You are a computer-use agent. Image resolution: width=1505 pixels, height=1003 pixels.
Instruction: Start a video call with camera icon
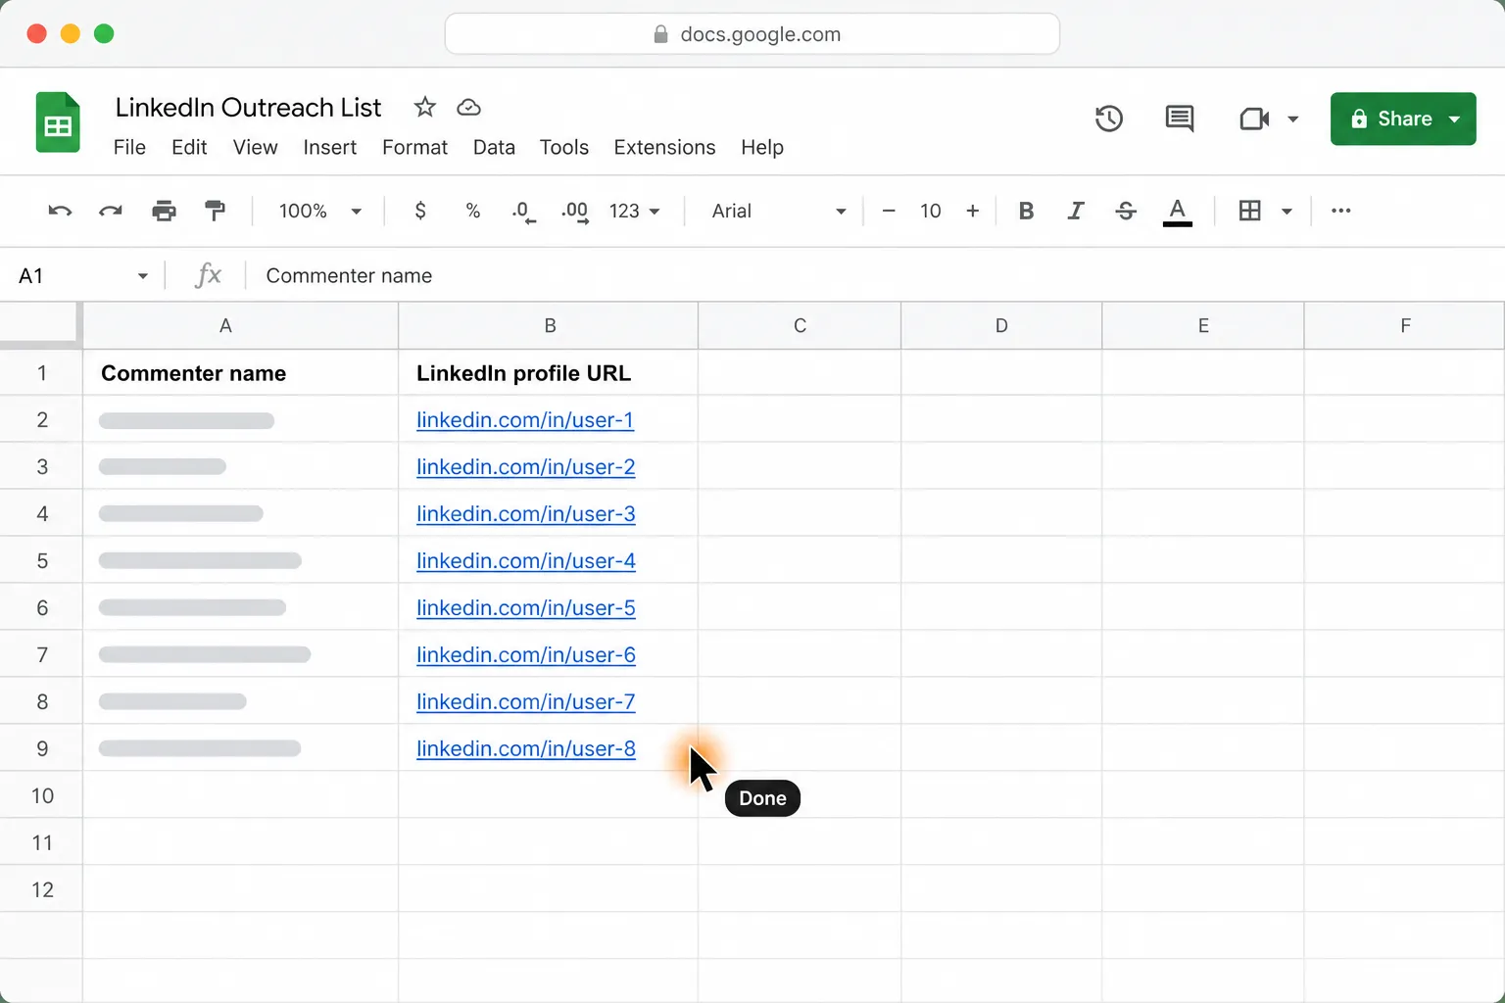coord(1254,119)
